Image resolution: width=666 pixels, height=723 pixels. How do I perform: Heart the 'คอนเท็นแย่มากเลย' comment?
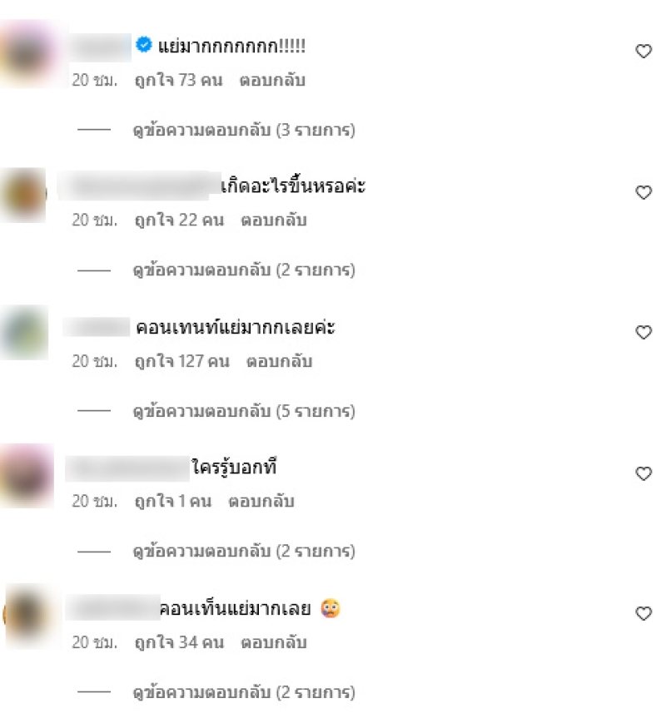(644, 613)
